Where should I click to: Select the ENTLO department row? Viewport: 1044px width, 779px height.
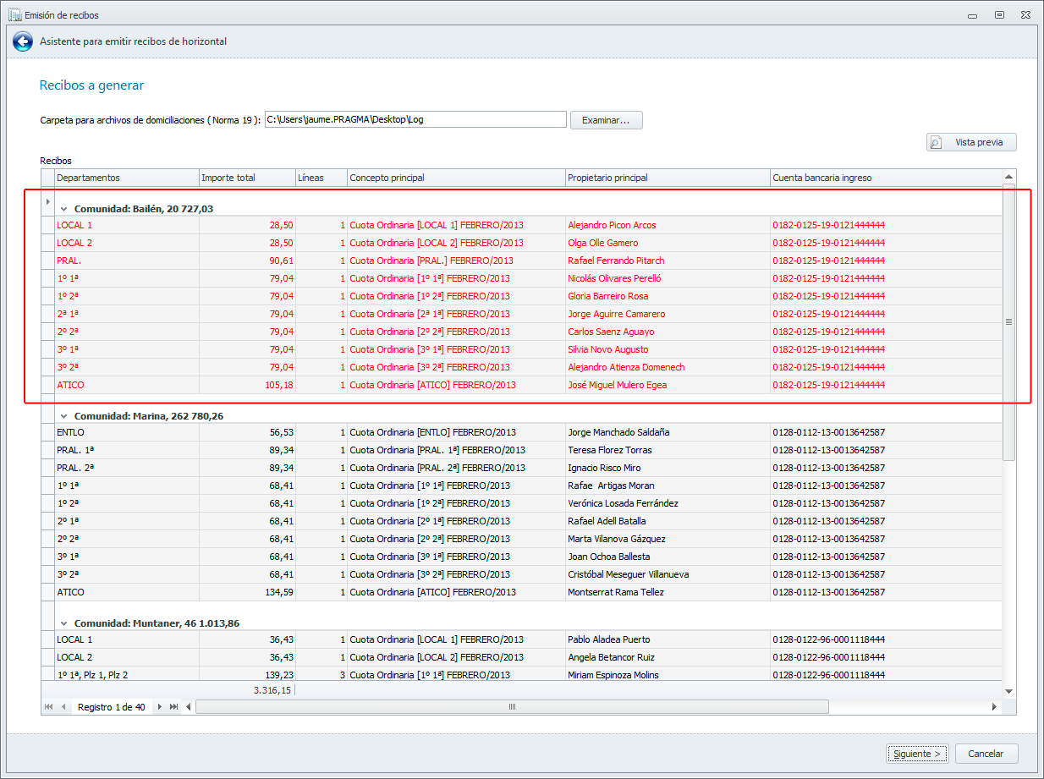click(522, 432)
